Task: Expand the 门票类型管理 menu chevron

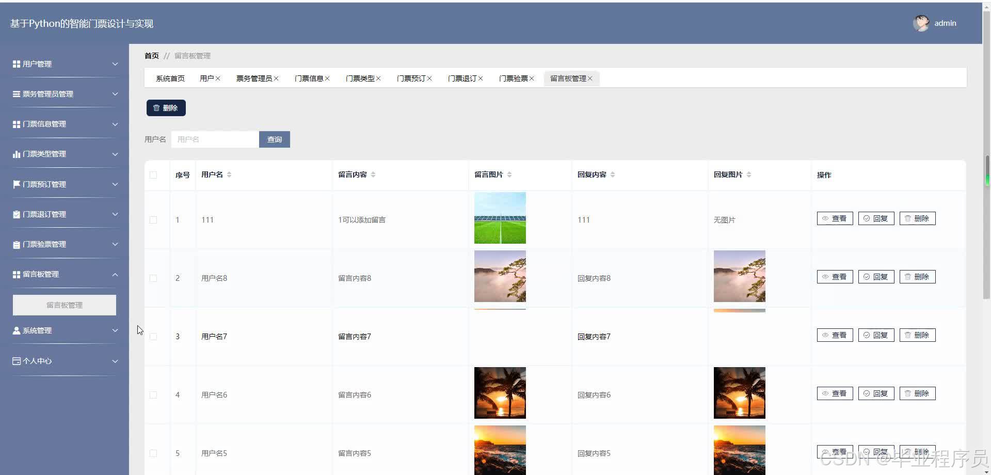Action: click(115, 154)
